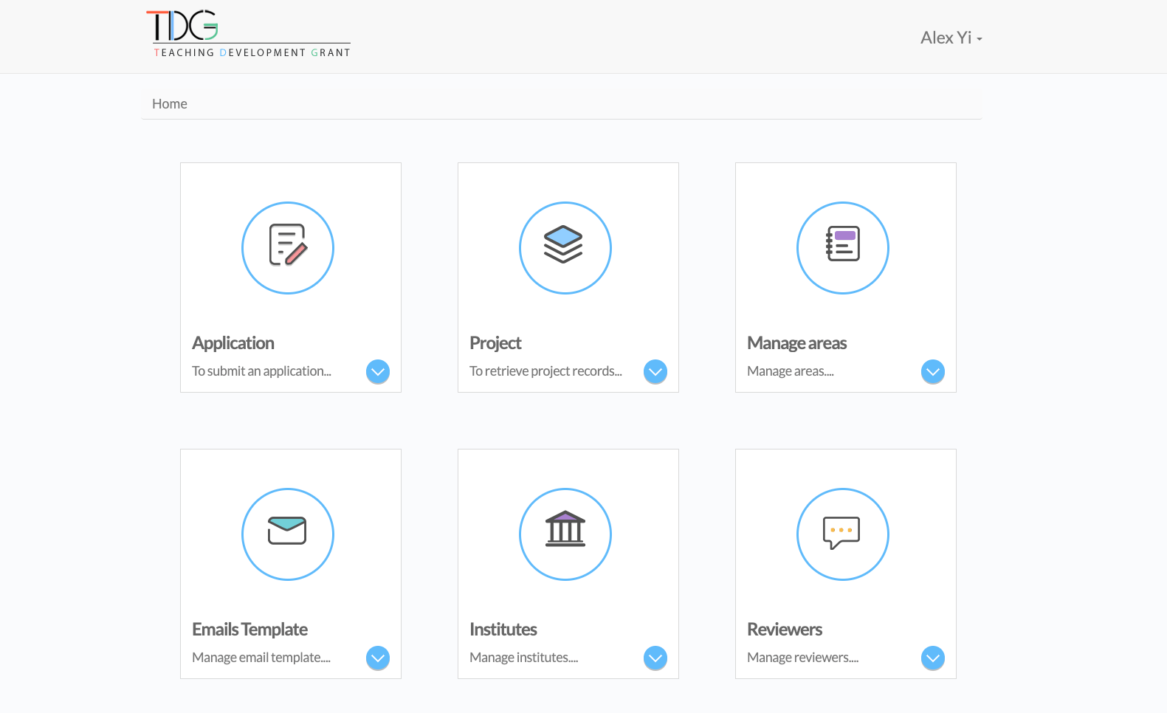Image resolution: width=1167 pixels, height=713 pixels.
Task: Select the Manage areas card title
Action: click(796, 343)
